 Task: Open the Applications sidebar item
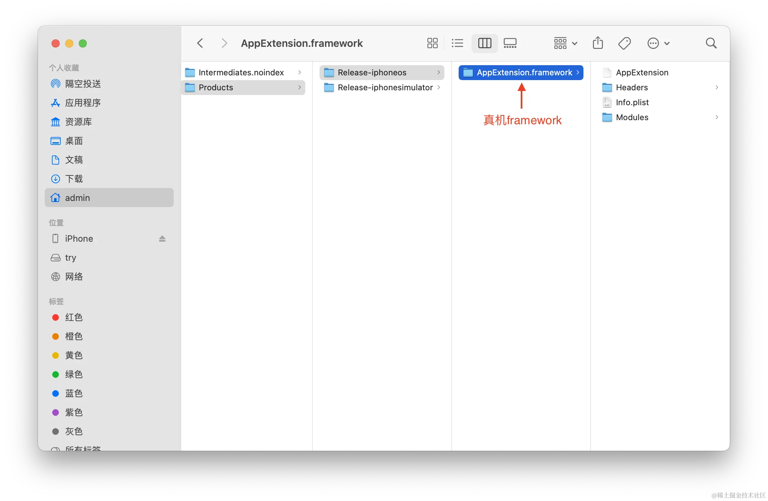[83, 103]
